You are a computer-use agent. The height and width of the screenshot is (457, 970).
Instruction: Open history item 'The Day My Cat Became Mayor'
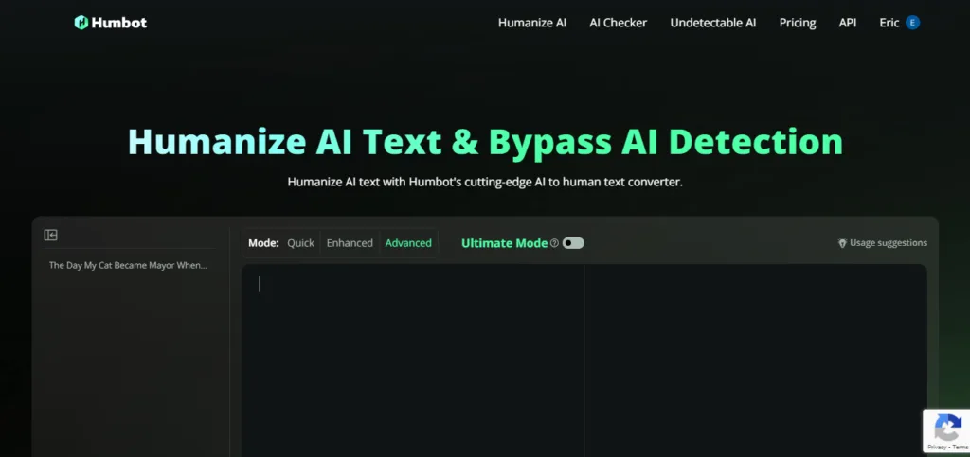[128, 265]
